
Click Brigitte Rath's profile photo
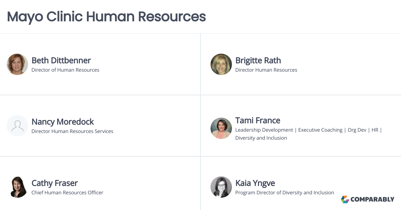click(x=221, y=64)
